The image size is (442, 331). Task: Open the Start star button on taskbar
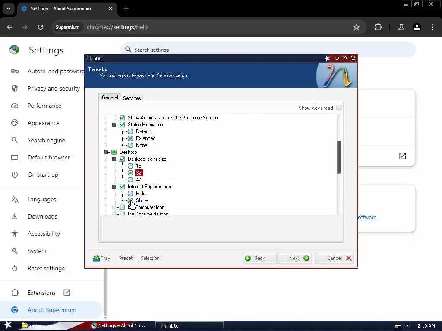point(7,325)
